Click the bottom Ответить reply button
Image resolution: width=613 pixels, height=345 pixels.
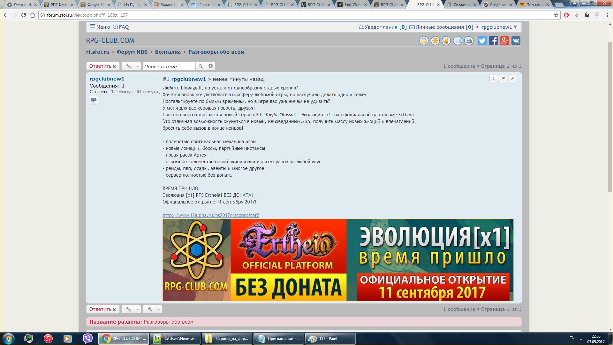click(x=103, y=309)
